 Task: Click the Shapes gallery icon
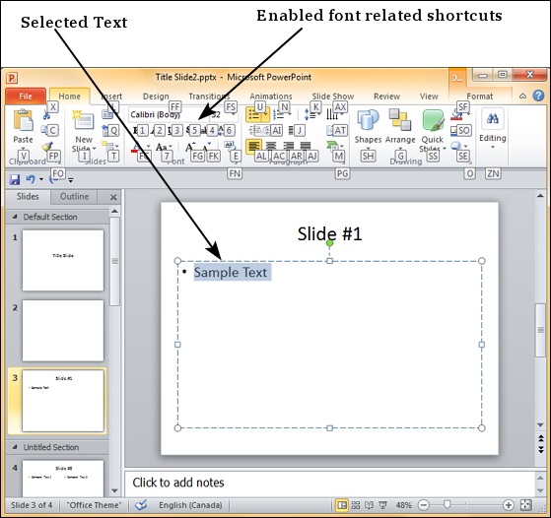click(x=368, y=120)
